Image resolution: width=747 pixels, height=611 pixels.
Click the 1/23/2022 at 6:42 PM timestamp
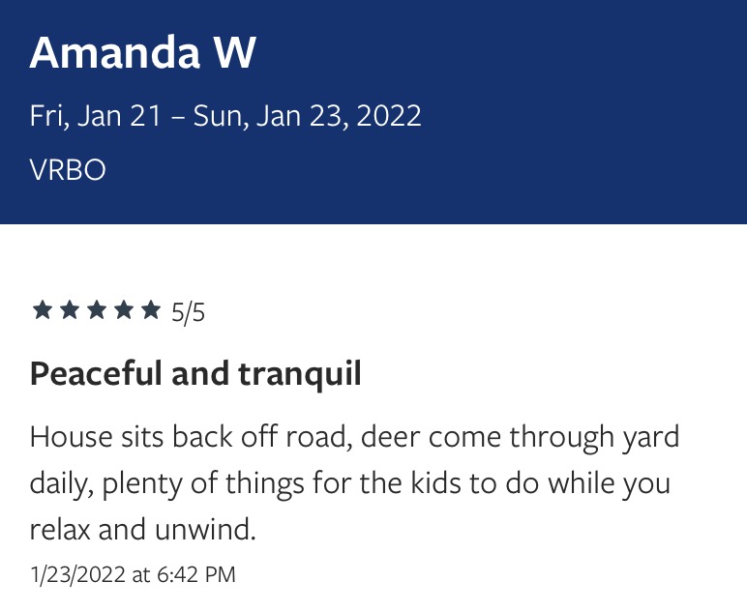click(x=133, y=574)
